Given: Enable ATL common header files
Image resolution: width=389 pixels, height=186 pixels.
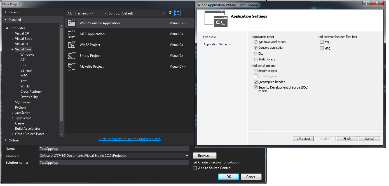Looking at the screenshot, I should (x=322, y=42).
